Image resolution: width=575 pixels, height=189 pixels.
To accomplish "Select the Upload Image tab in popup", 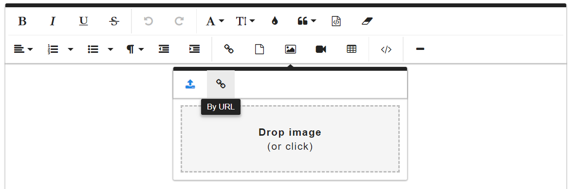I will pyautogui.click(x=190, y=84).
